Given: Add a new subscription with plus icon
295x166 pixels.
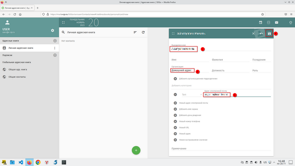Looking at the screenshot, I should (55, 55).
